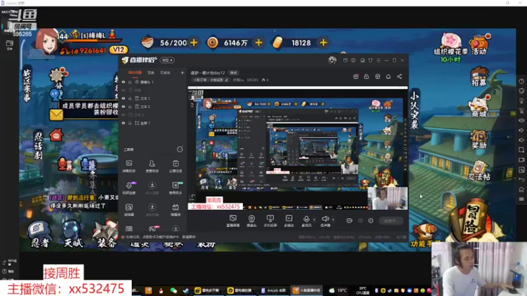The height and width of the screenshot is (296, 527).
Task: Open 忍者 menu at game bottom
Action: pos(40,235)
